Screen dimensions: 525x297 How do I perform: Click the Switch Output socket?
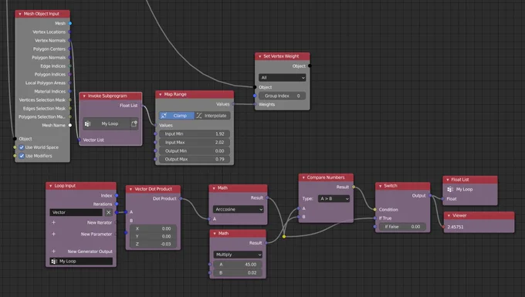click(x=430, y=196)
